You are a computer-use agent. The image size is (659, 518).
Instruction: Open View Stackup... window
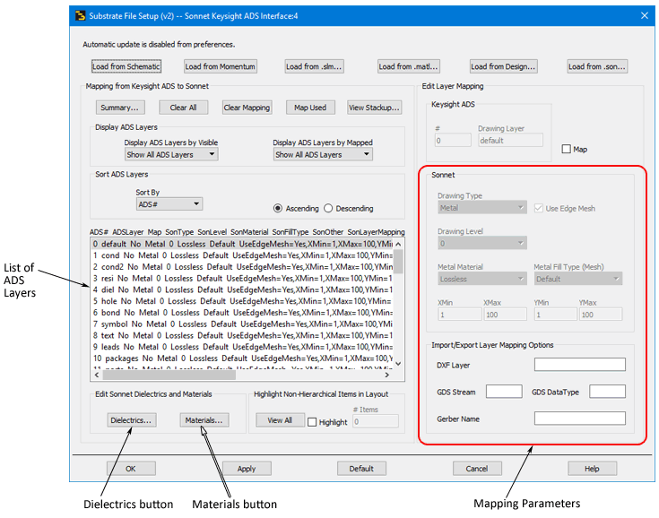coord(374,108)
